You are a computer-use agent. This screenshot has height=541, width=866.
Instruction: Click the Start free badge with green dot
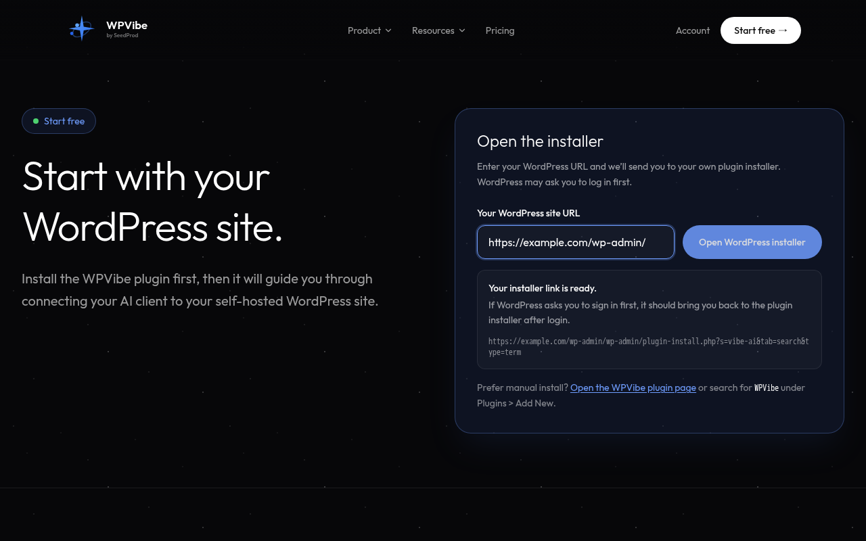point(59,121)
